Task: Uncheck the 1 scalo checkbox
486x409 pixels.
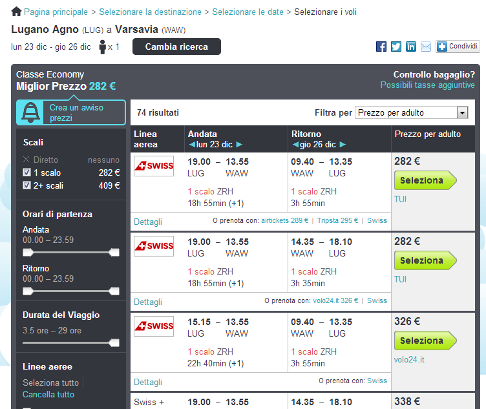Action: tap(26, 173)
